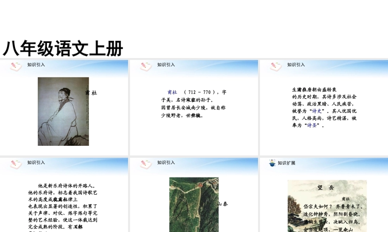
Task: Click 知识引入 label on the 诗史 slide
Action: click(296, 65)
